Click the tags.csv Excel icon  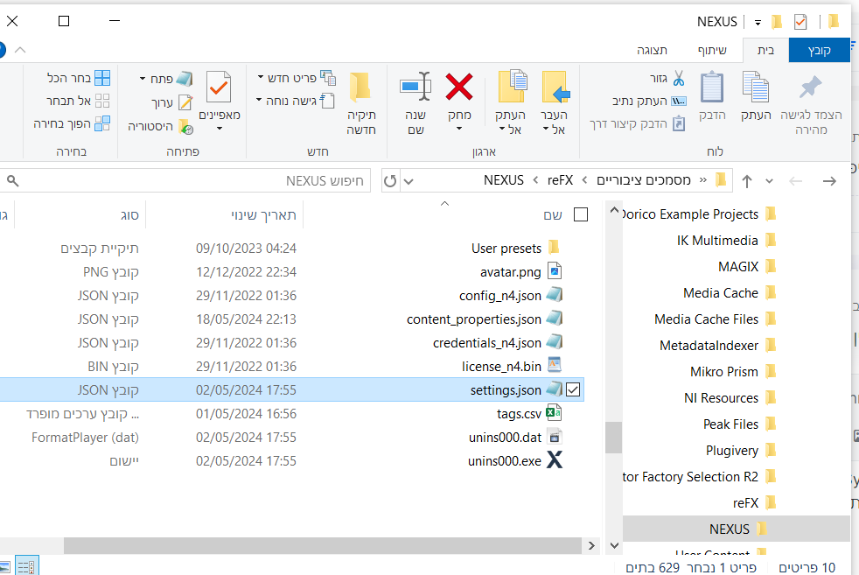click(x=554, y=413)
